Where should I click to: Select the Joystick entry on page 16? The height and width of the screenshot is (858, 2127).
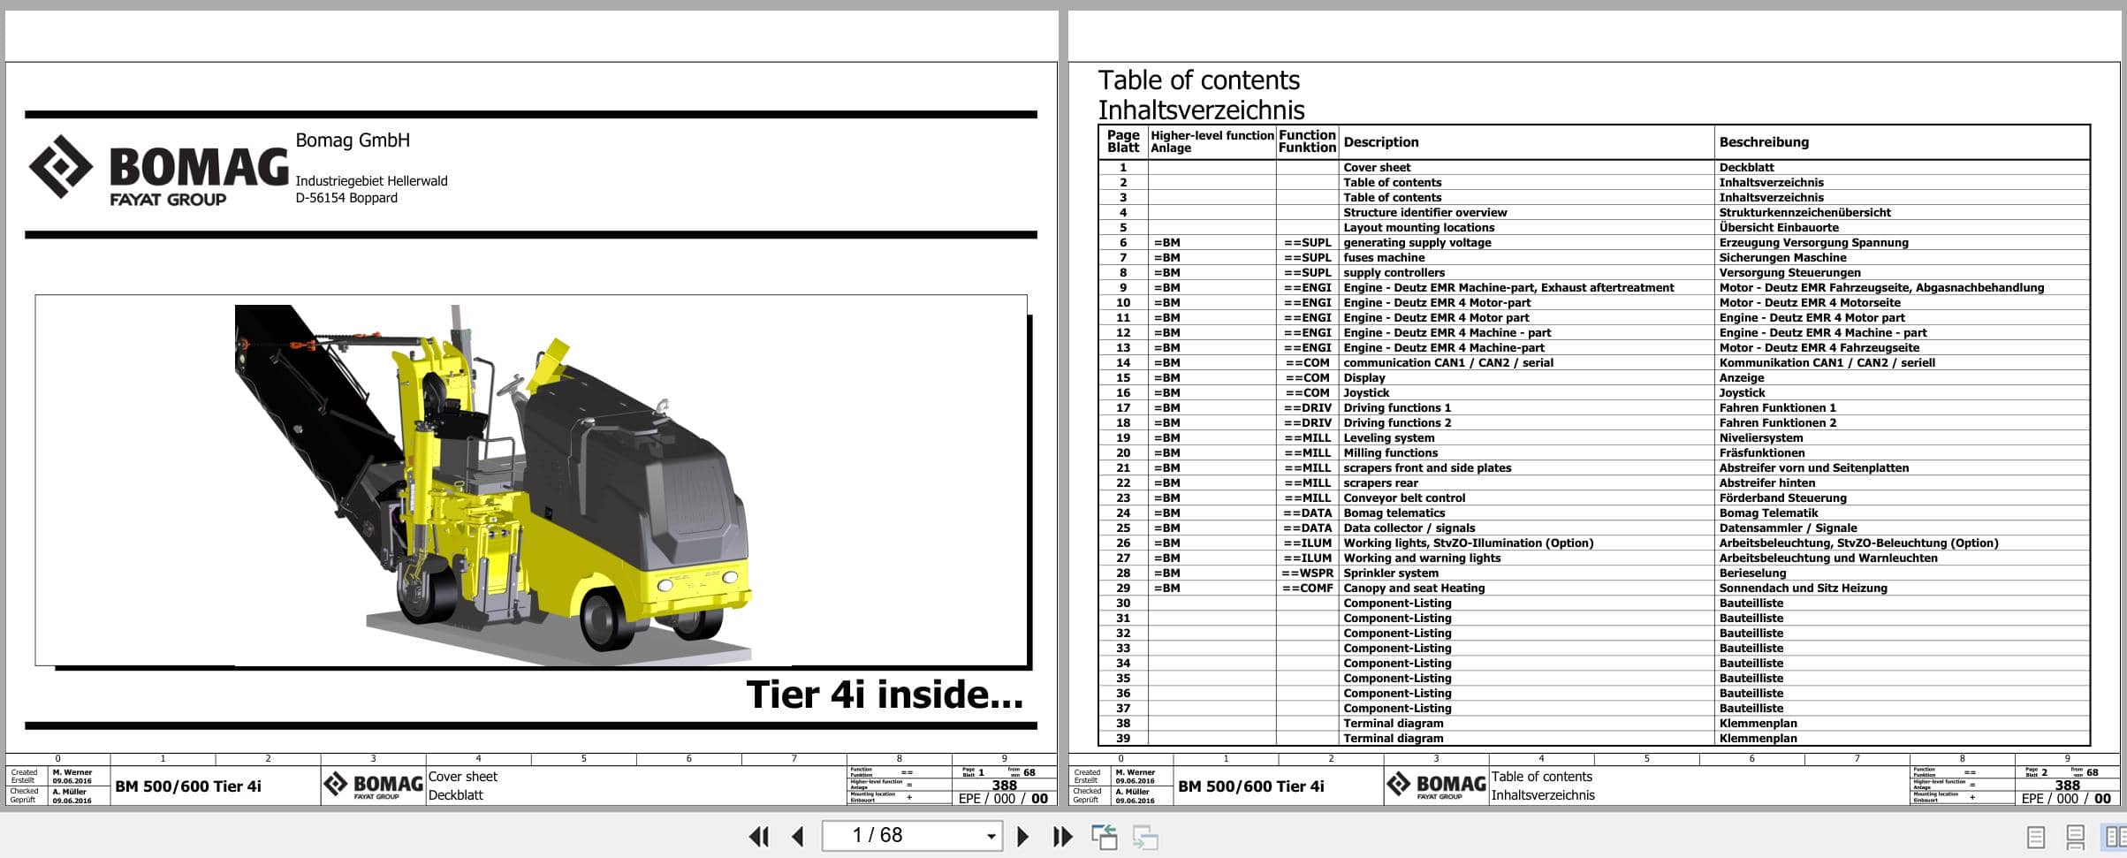[1371, 392]
